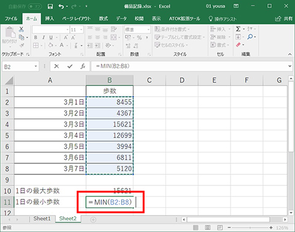Confirm formula entry with checkmark
This screenshot has width=295, height=232.
coord(70,66)
